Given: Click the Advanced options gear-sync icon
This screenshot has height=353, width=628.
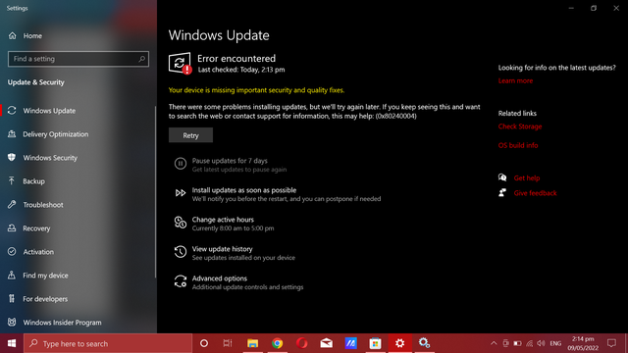Looking at the screenshot, I should (181, 281).
